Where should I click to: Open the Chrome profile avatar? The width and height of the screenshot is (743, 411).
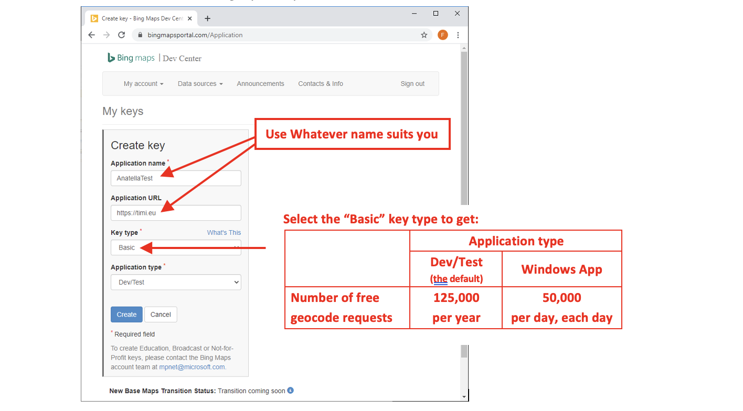[442, 35]
